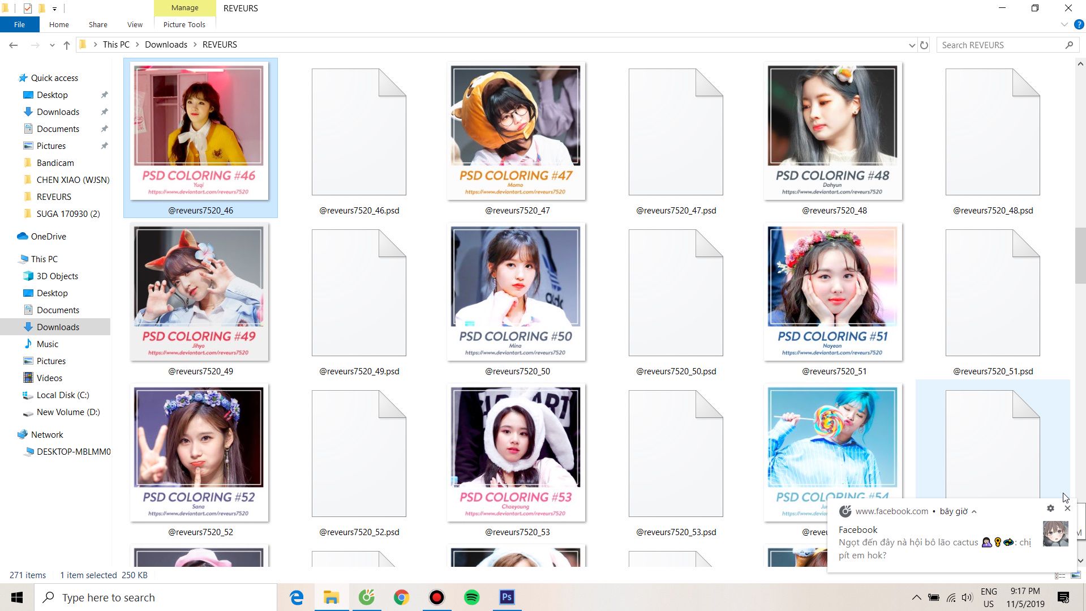
Task: Switch to Large icons view in status bar
Action: point(1075,575)
